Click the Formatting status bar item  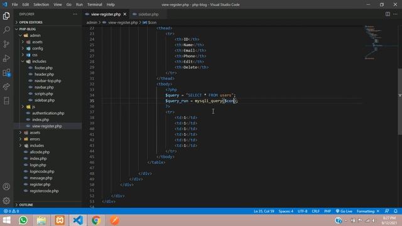(368, 211)
